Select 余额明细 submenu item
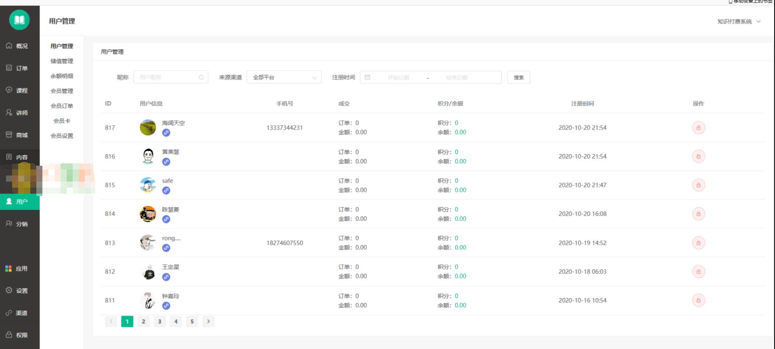The width and height of the screenshot is (775, 349). [62, 76]
